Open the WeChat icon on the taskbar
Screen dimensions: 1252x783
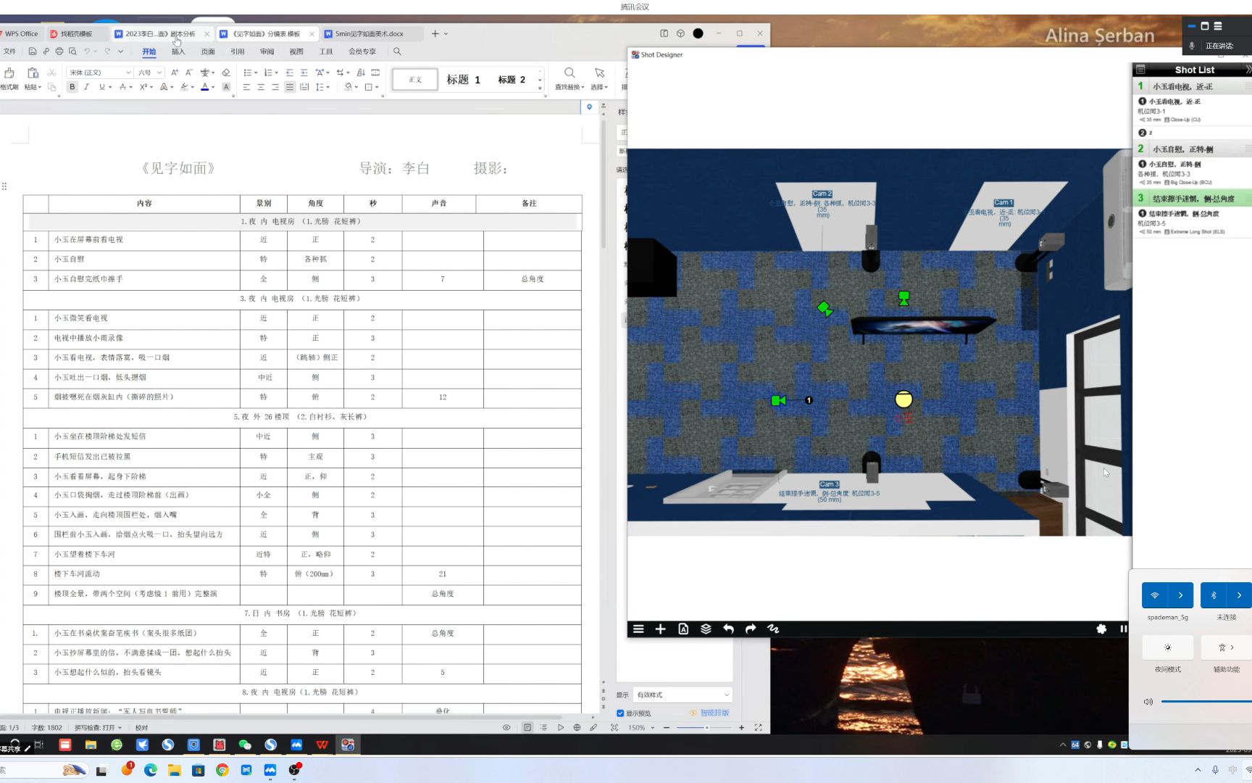[x=245, y=745]
